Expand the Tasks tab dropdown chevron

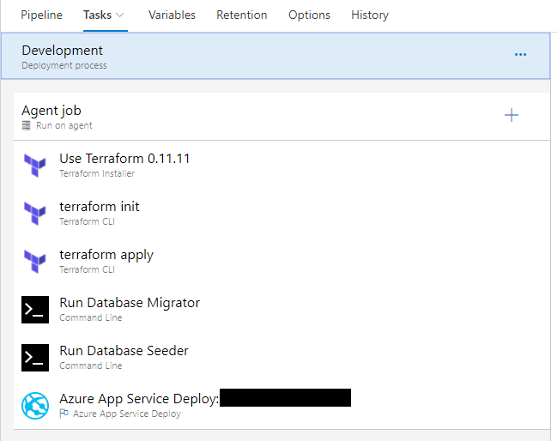[x=119, y=15]
